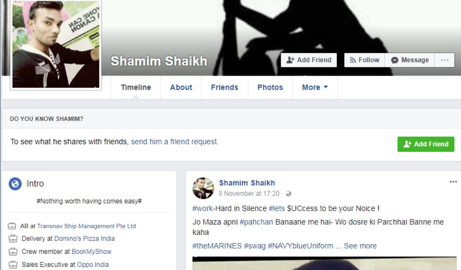
Task: Click the briefcase icon beside Domino's Pizza India
Action: click(13, 238)
